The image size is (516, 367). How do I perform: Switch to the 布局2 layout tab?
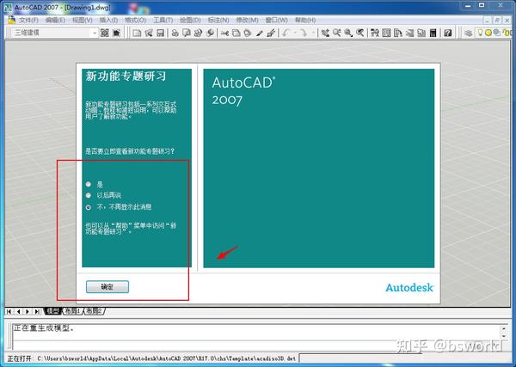coord(94,311)
